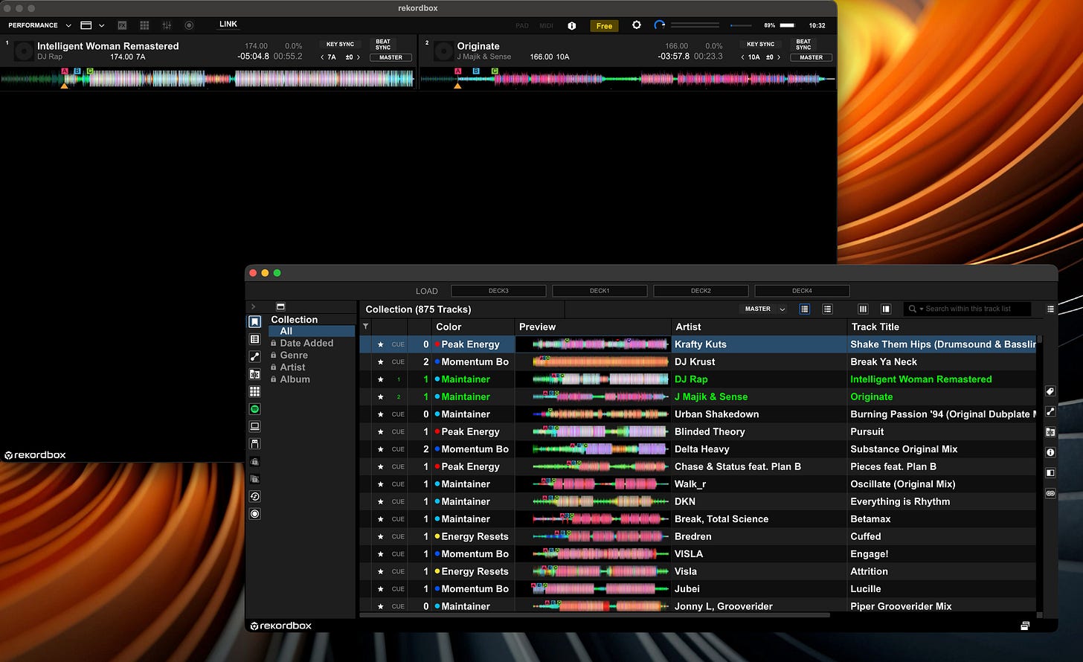
Task: Toggle KEY SYNC on deck 2
Action: pyautogui.click(x=760, y=45)
